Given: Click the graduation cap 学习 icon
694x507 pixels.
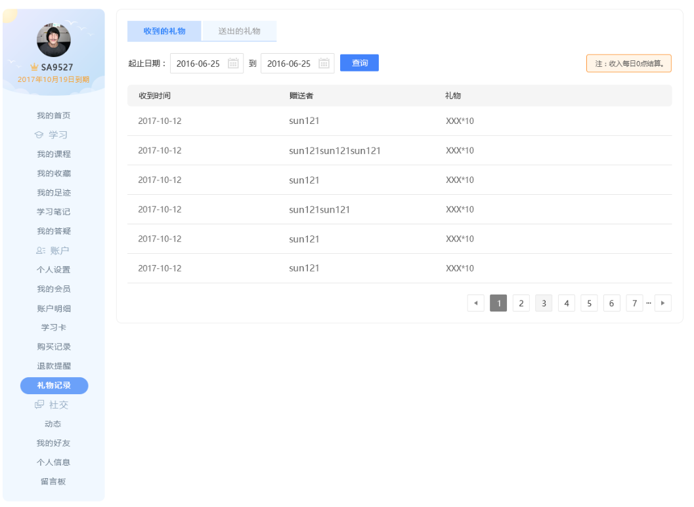Looking at the screenshot, I should tap(39, 135).
